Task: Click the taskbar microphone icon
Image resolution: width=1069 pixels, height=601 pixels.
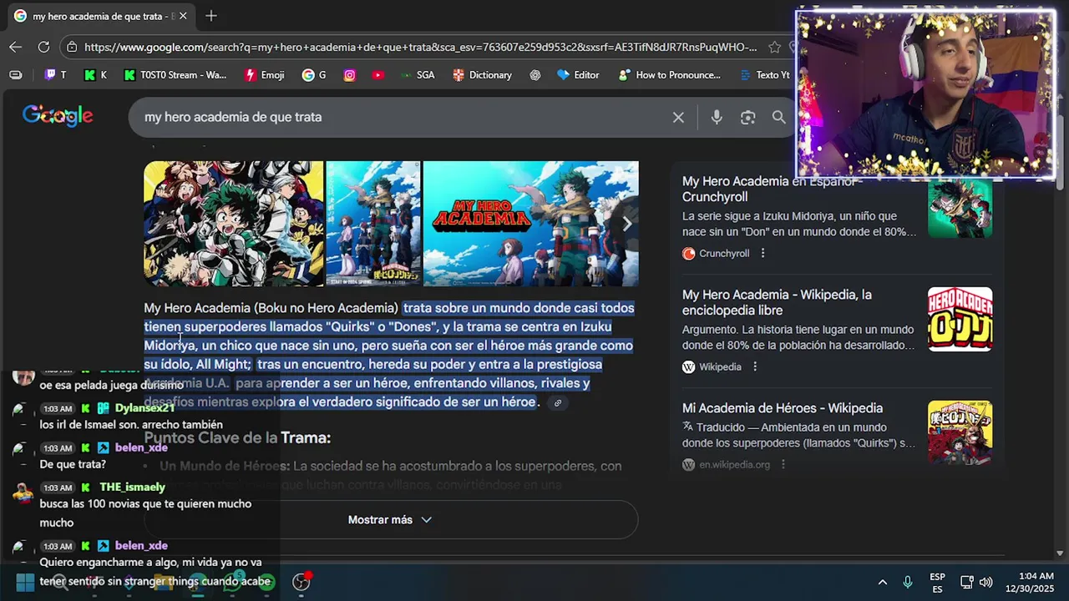Action: (x=908, y=582)
